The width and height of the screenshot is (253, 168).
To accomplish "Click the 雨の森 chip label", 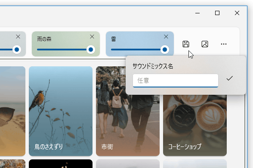I will tap(44, 39).
